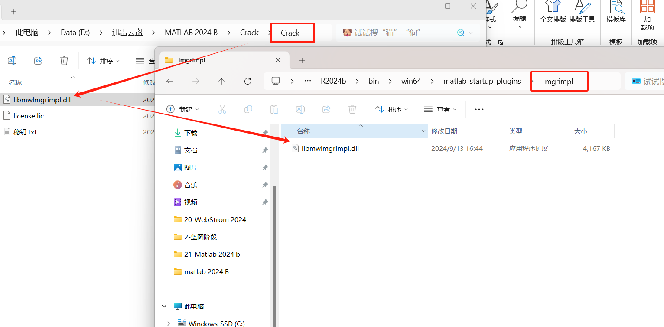The width and height of the screenshot is (664, 327).
Task: Click the Paste clipboard icon in lmgrimpl toolbar
Action: [274, 109]
